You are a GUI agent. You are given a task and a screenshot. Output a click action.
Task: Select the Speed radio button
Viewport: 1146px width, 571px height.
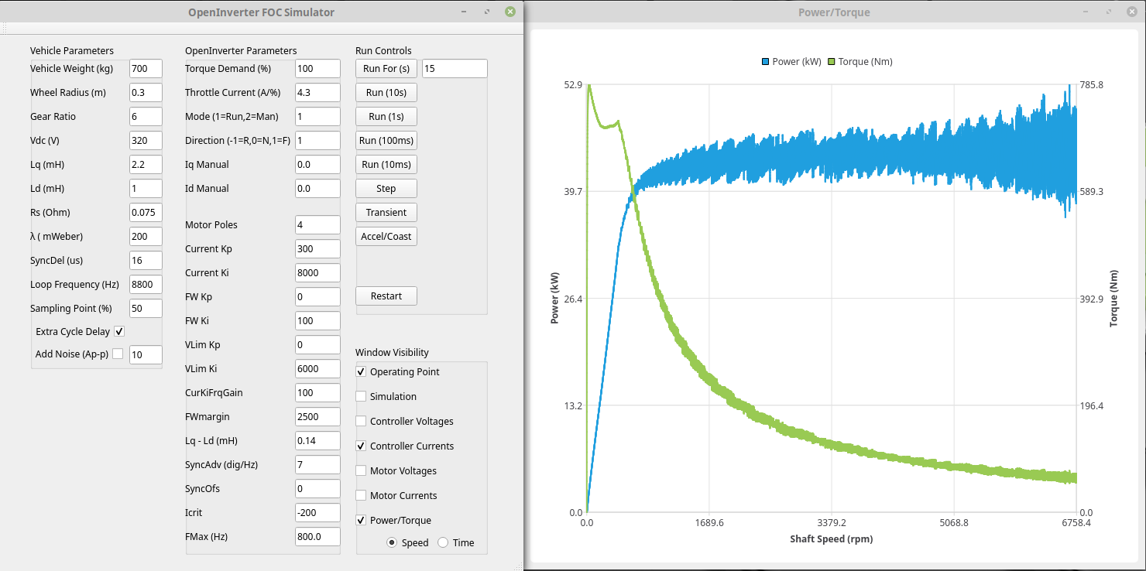(393, 543)
